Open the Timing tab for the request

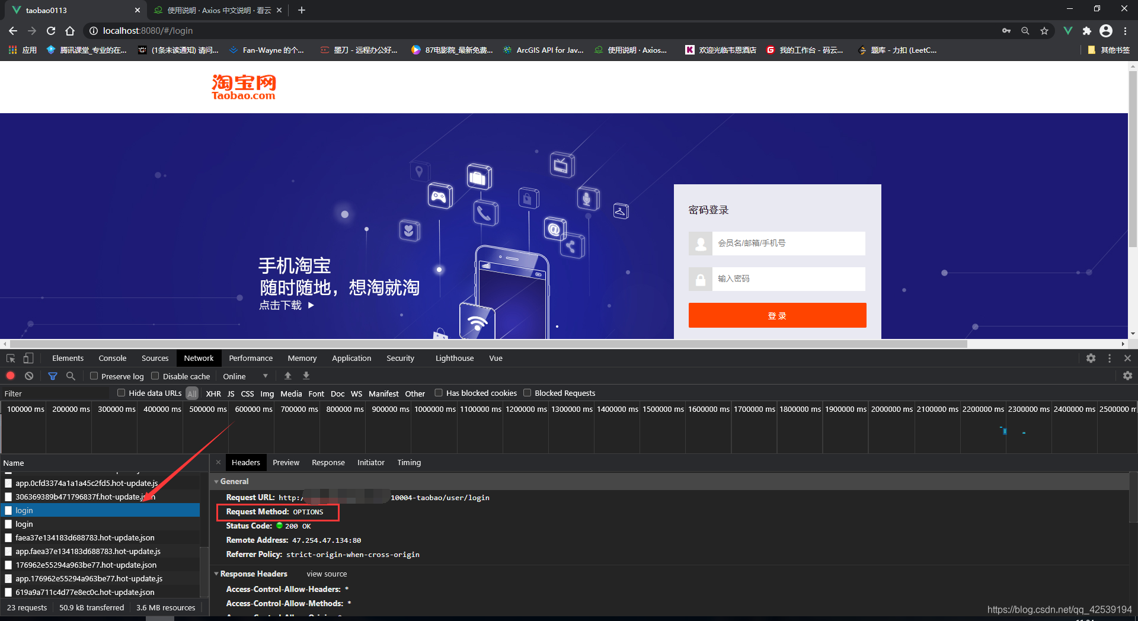[x=409, y=462]
